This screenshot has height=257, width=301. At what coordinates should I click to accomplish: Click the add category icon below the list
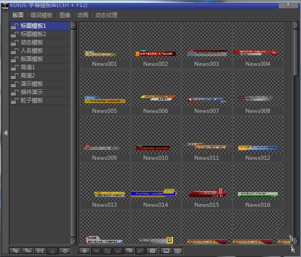click(x=15, y=251)
